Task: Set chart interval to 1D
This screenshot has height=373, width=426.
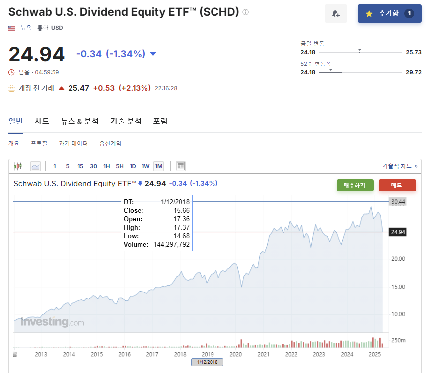Action: click(x=133, y=166)
